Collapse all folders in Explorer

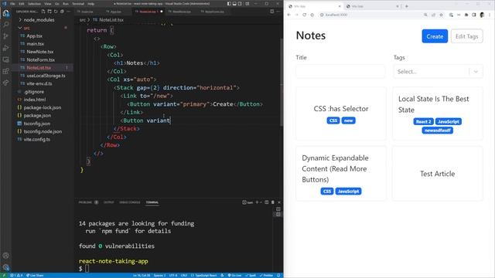click(x=62, y=12)
